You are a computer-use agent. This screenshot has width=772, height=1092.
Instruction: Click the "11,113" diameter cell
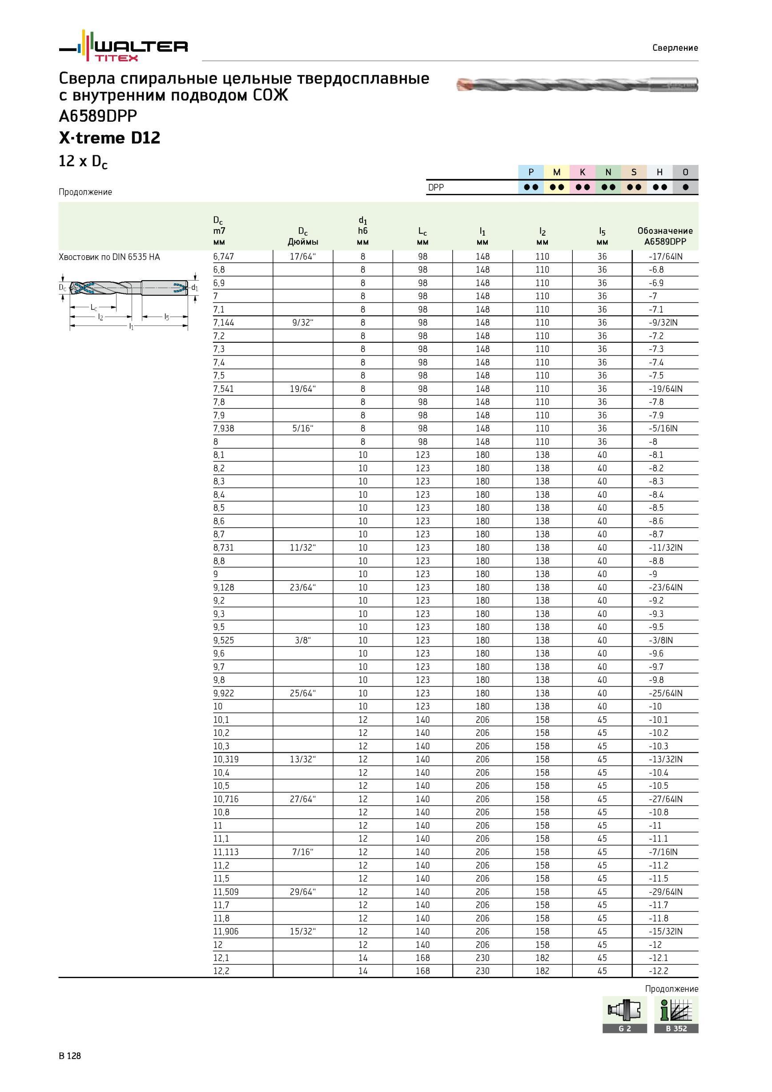click(226, 852)
